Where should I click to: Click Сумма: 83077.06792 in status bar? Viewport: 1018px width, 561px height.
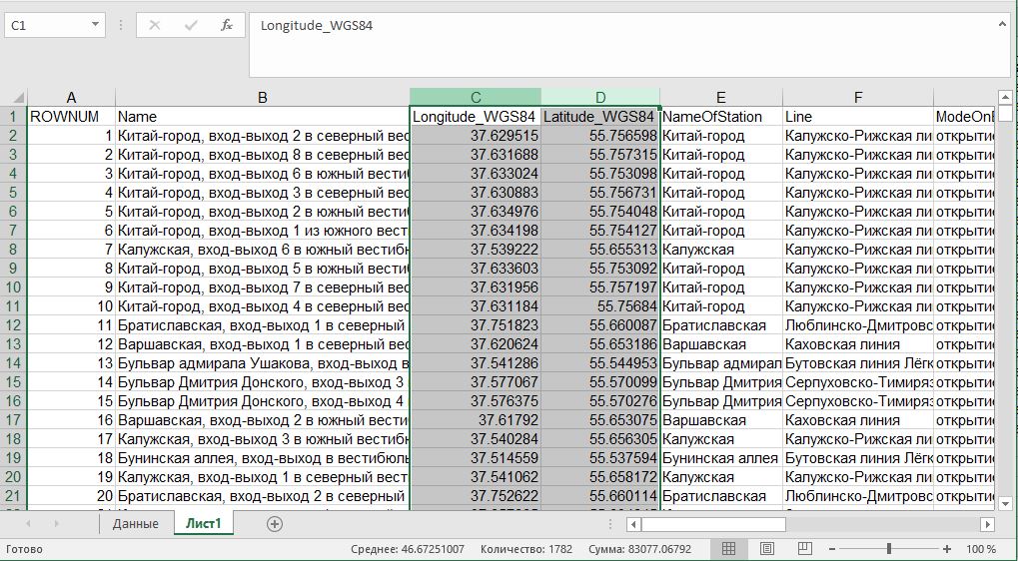coord(640,549)
